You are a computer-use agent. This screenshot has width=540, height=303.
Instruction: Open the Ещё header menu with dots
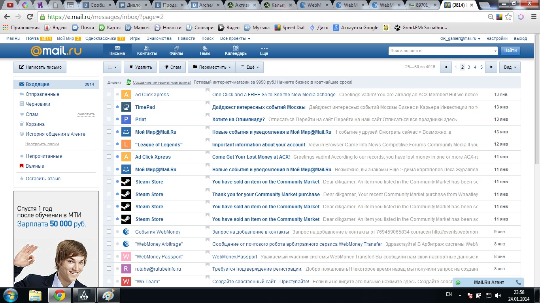[264, 50]
